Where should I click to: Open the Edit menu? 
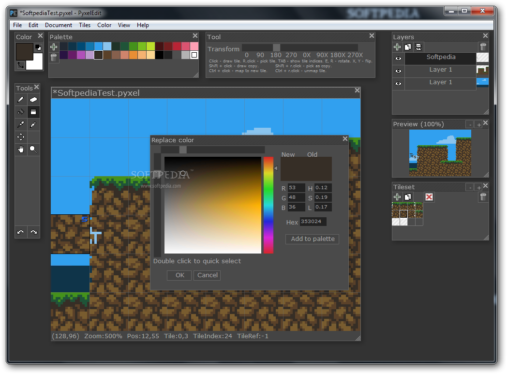(33, 25)
